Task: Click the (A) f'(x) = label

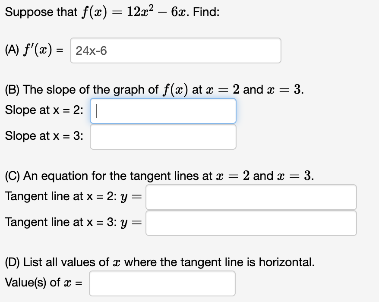Action: click(34, 50)
